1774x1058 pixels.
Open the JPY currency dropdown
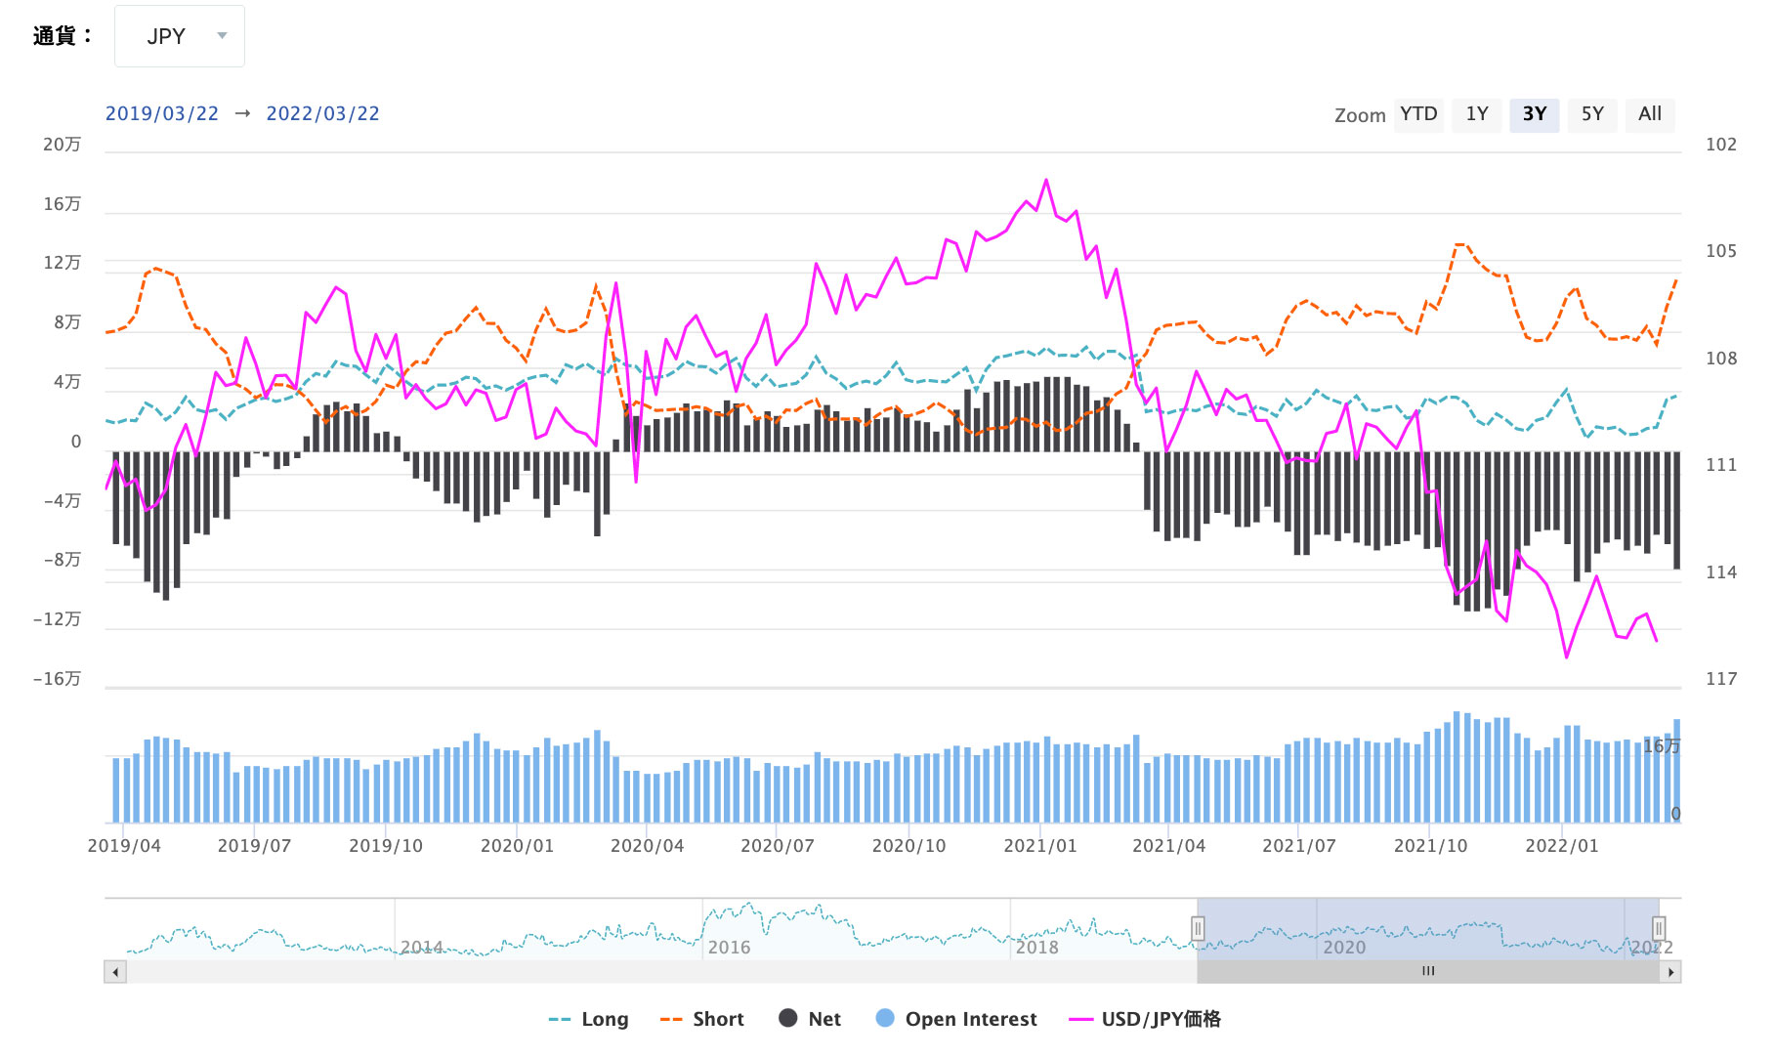[x=180, y=36]
